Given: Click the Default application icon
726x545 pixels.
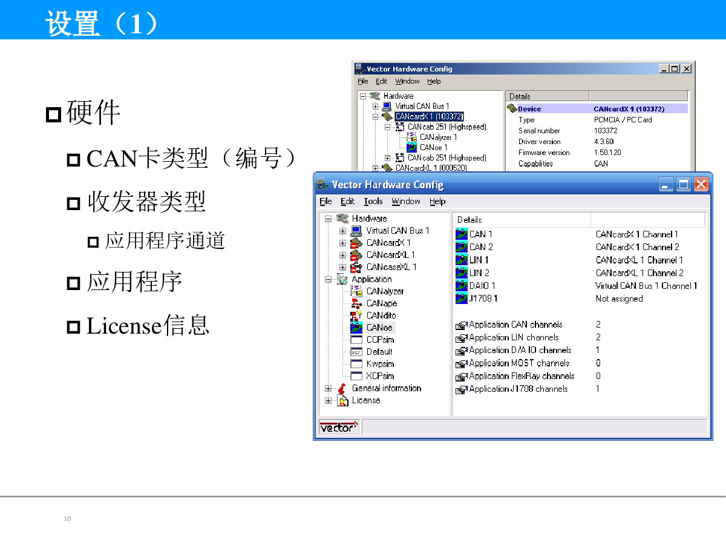Looking at the screenshot, I should click(356, 352).
